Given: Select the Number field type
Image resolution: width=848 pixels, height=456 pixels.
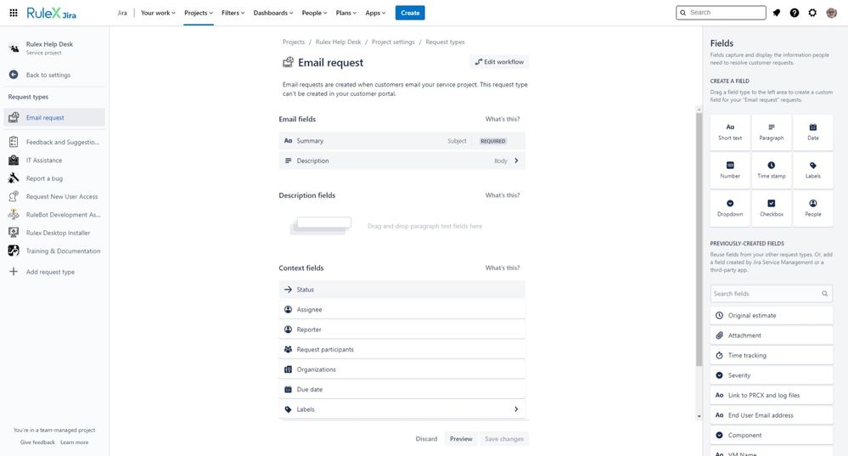Looking at the screenshot, I should tap(730, 171).
